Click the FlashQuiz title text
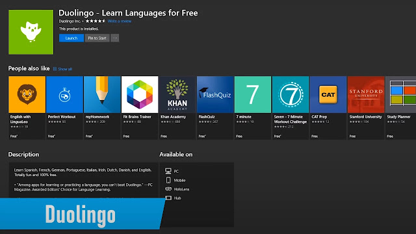This screenshot has height=234, width=416. pos(207,117)
